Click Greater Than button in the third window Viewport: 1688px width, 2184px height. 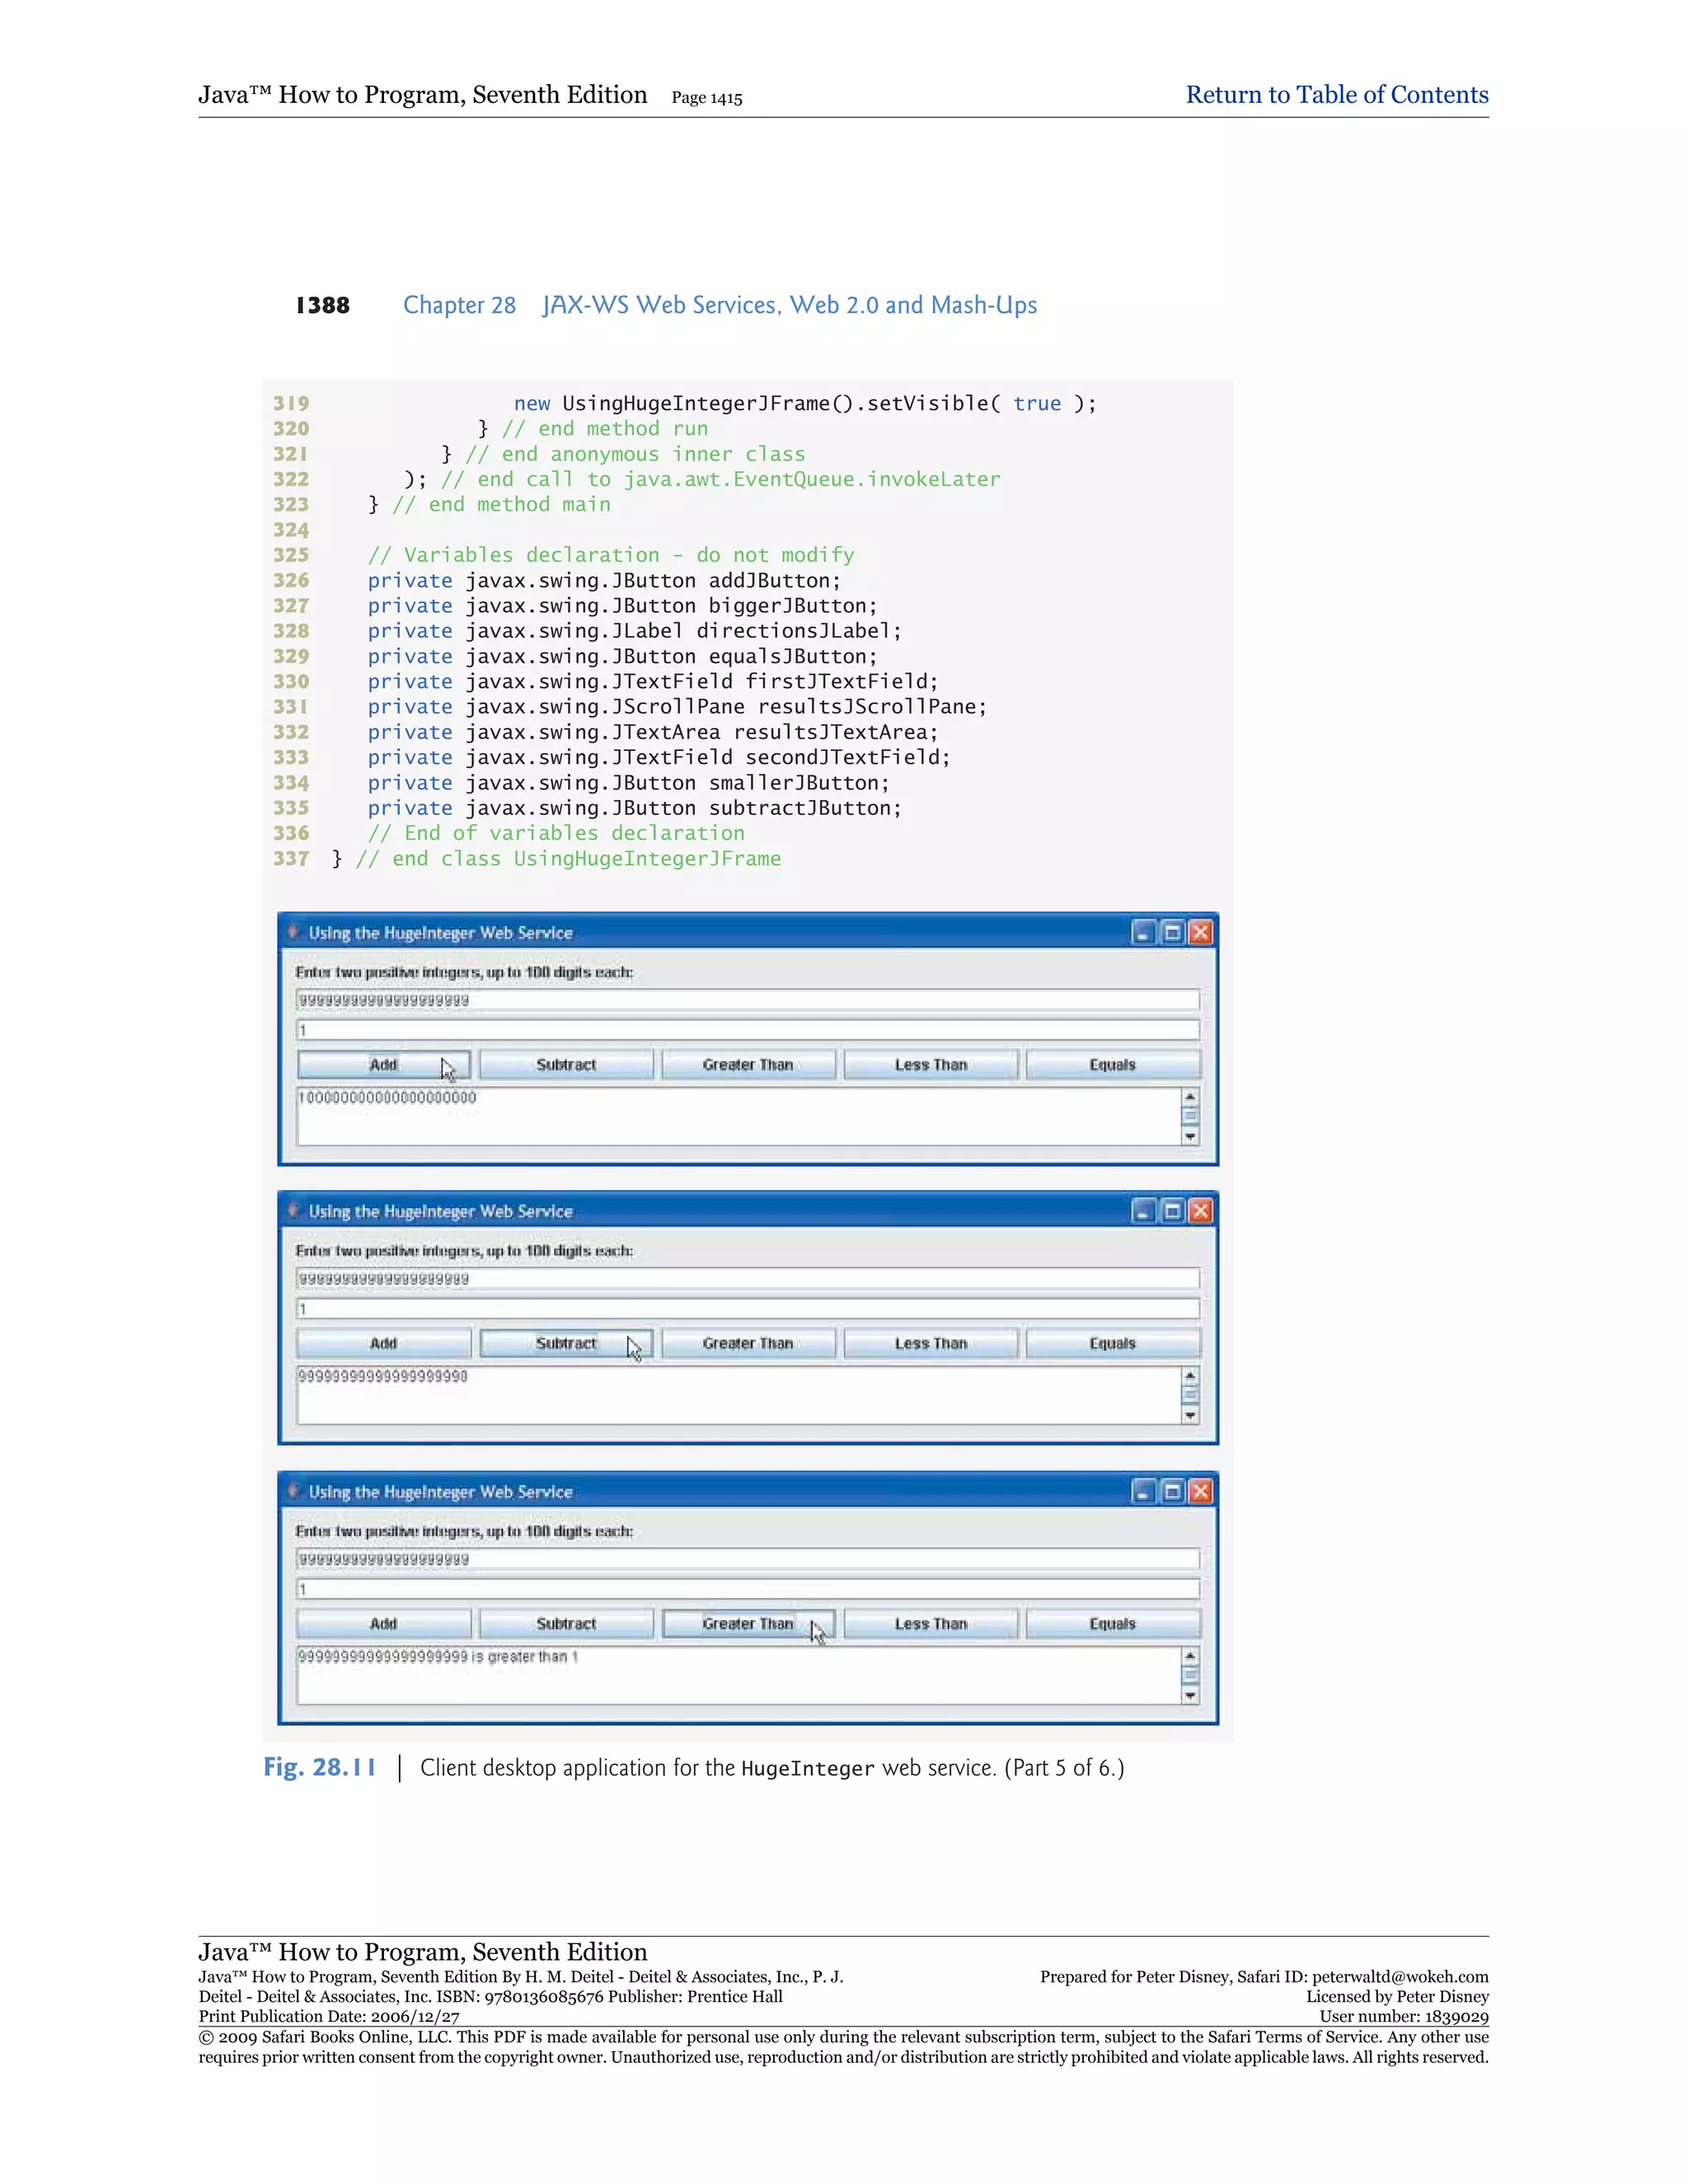(748, 1624)
